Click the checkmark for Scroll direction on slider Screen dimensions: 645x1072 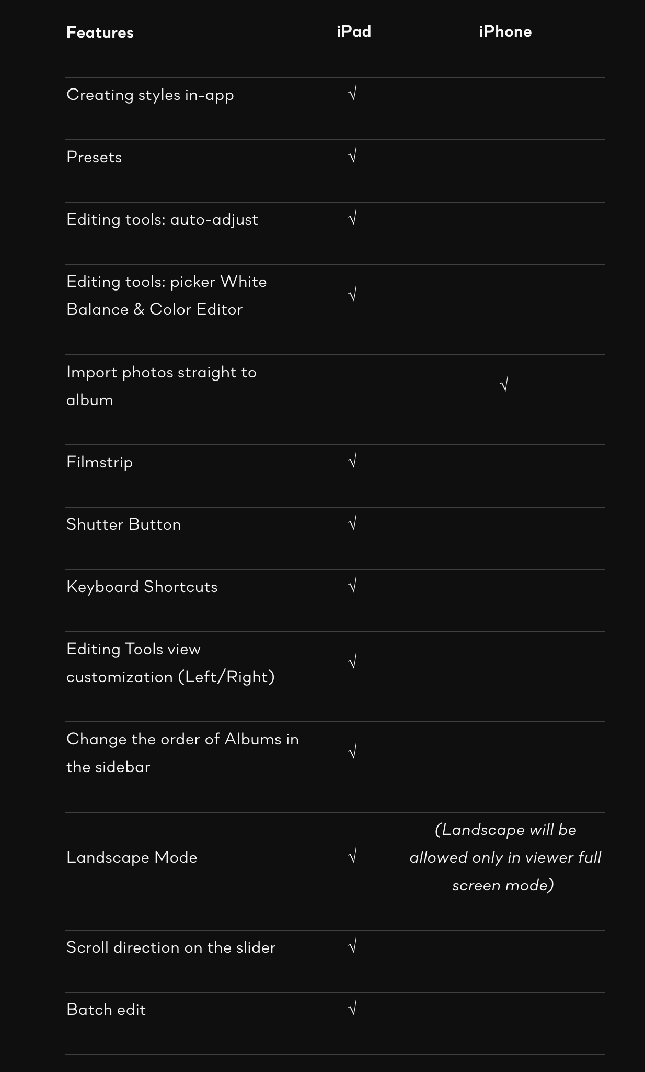tap(353, 946)
